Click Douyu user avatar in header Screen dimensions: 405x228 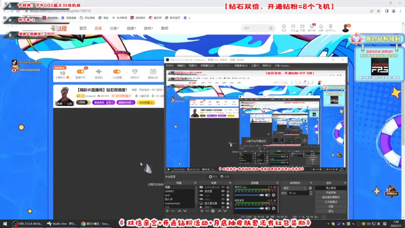coord(345,28)
